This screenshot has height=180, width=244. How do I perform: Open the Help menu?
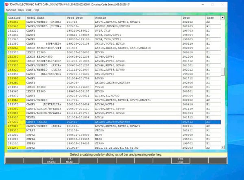[36, 10]
